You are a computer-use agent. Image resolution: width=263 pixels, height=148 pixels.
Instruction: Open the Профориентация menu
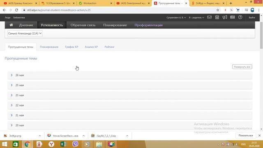pyautogui.click(x=149, y=25)
